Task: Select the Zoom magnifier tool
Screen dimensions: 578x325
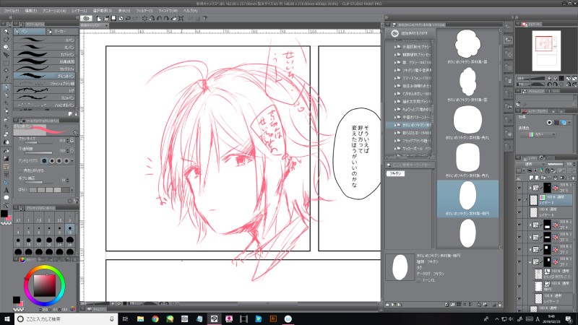Action: (x=6, y=32)
